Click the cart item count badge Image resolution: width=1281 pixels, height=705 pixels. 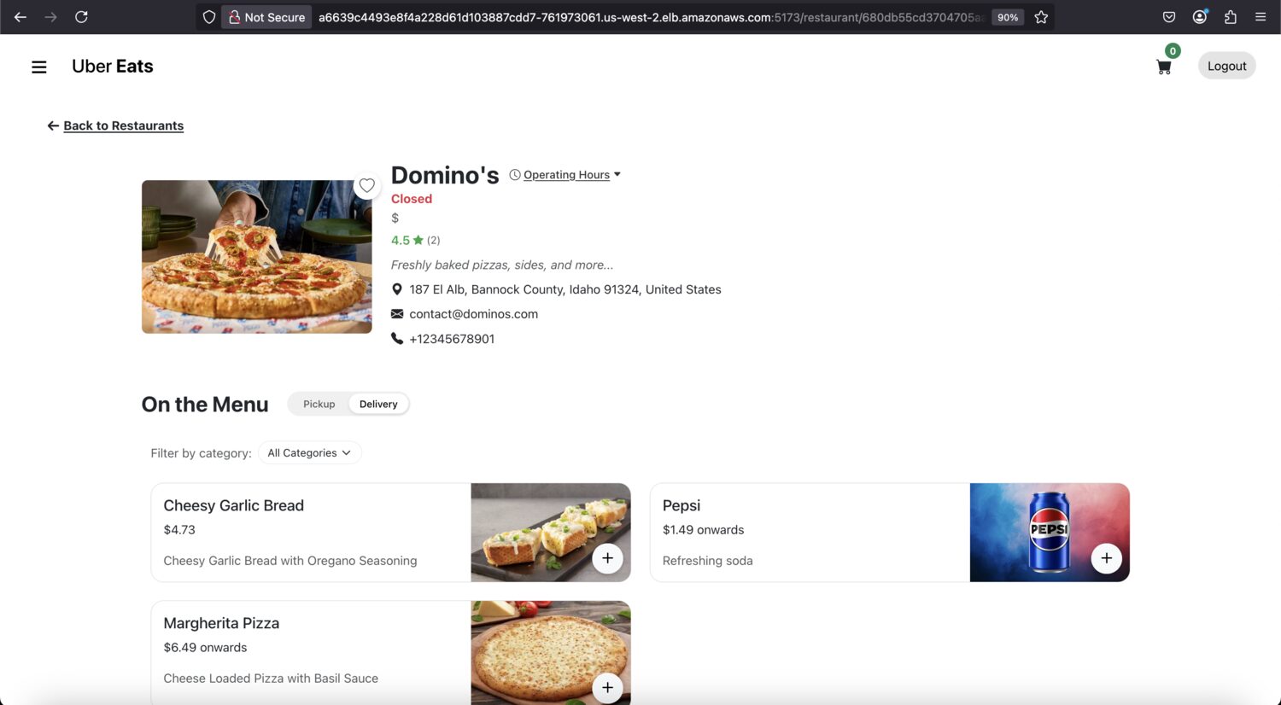(1173, 51)
